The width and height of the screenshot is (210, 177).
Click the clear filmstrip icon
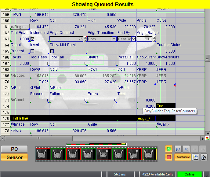coord(204,157)
